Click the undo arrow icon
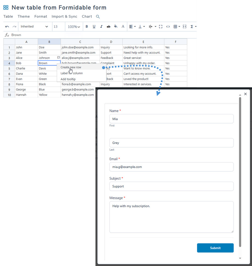 click(7, 27)
